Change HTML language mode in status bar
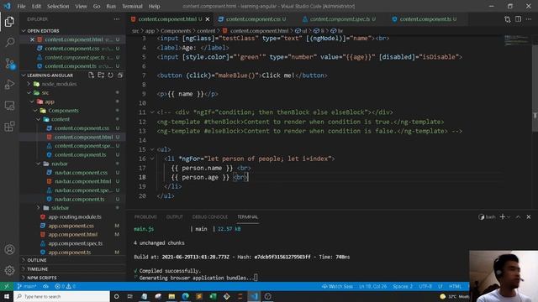The image size is (538, 302). (455, 286)
